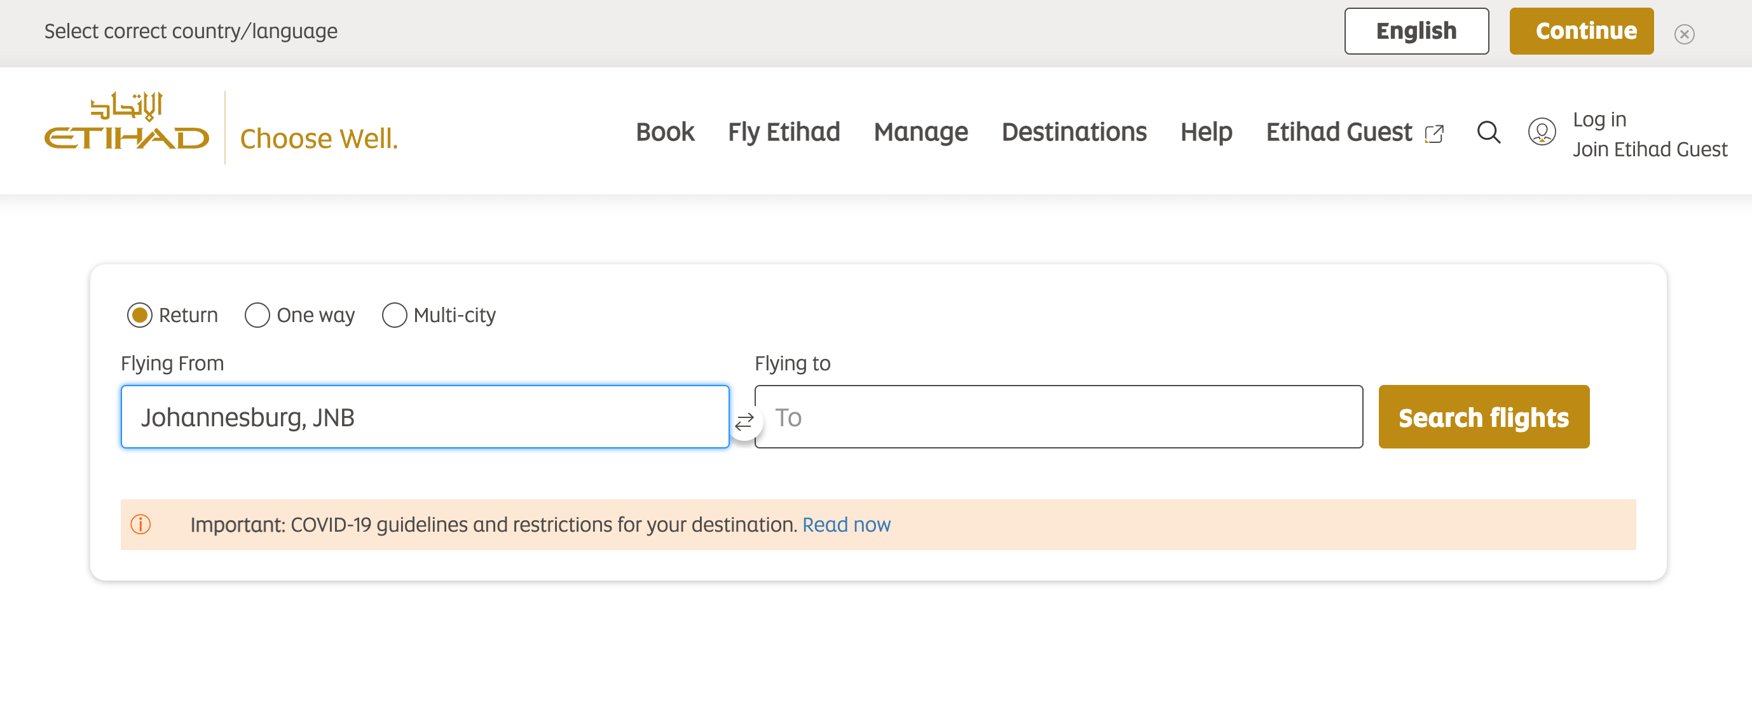Expand the Manage menu
The width and height of the screenshot is (1752, 714).
[x=920, y=131]
